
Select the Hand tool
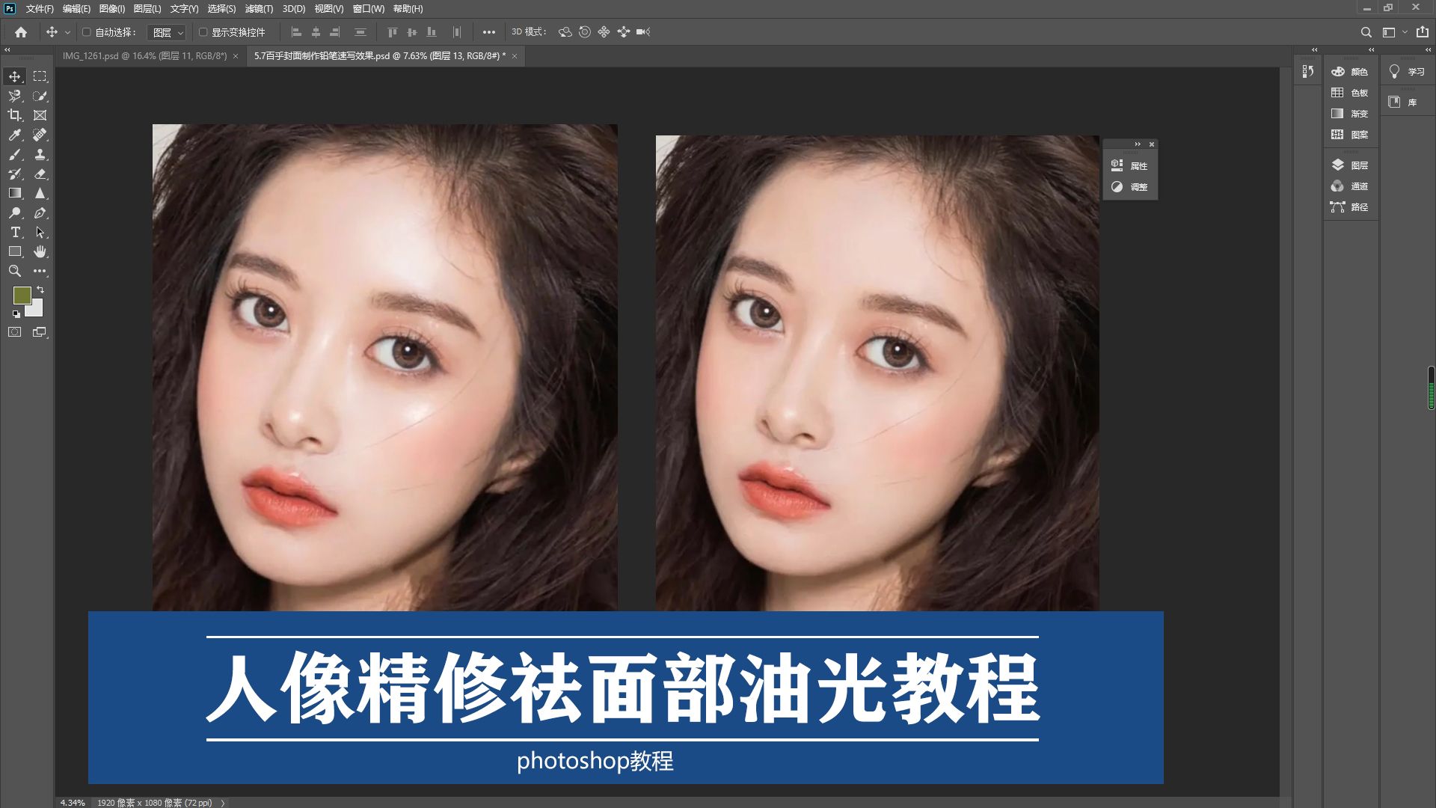40,251
